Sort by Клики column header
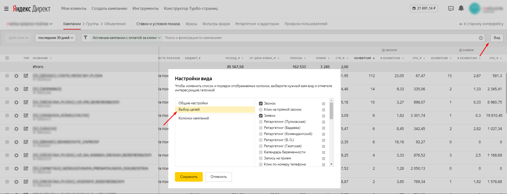Screen dimensions: 507x194 click(x=323, y=58)
